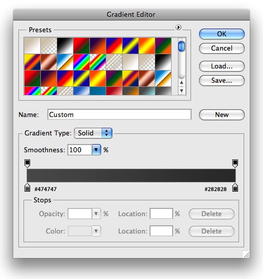Select the second-row black-to-white preset
Viewport: 263px width, 279px height.
click(x=163, y=62)
